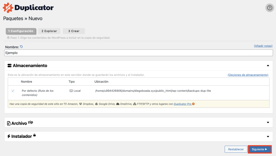
Task: Click the Duplicator logo icon
Action: point(8,7)
